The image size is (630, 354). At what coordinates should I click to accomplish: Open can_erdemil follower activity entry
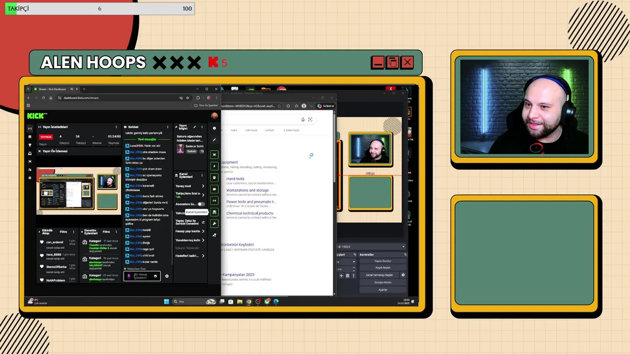pos(58,243)
